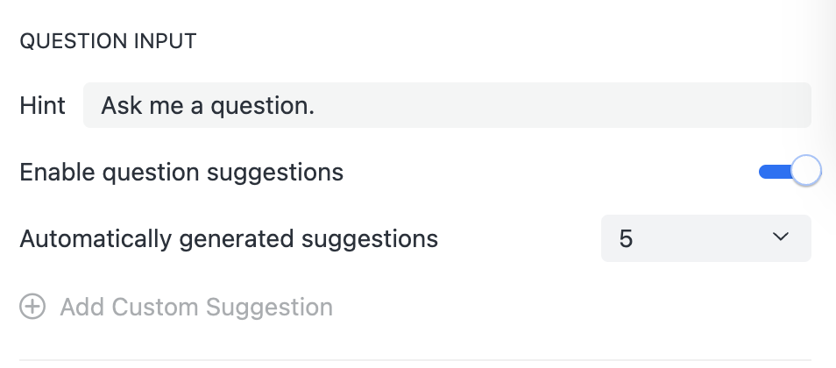Image resolution: width=836 pixels, height=368 pixels.
Task: Click the Enable question suggestions label
Action: [181, 172]
